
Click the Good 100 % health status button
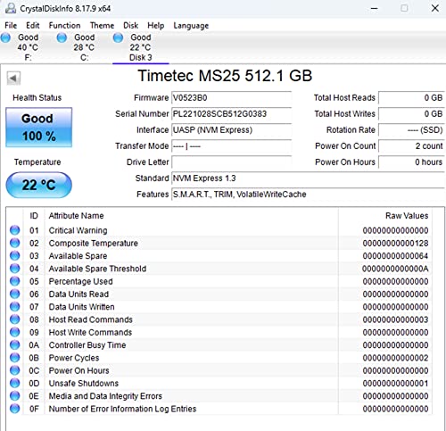pos(39,128)
